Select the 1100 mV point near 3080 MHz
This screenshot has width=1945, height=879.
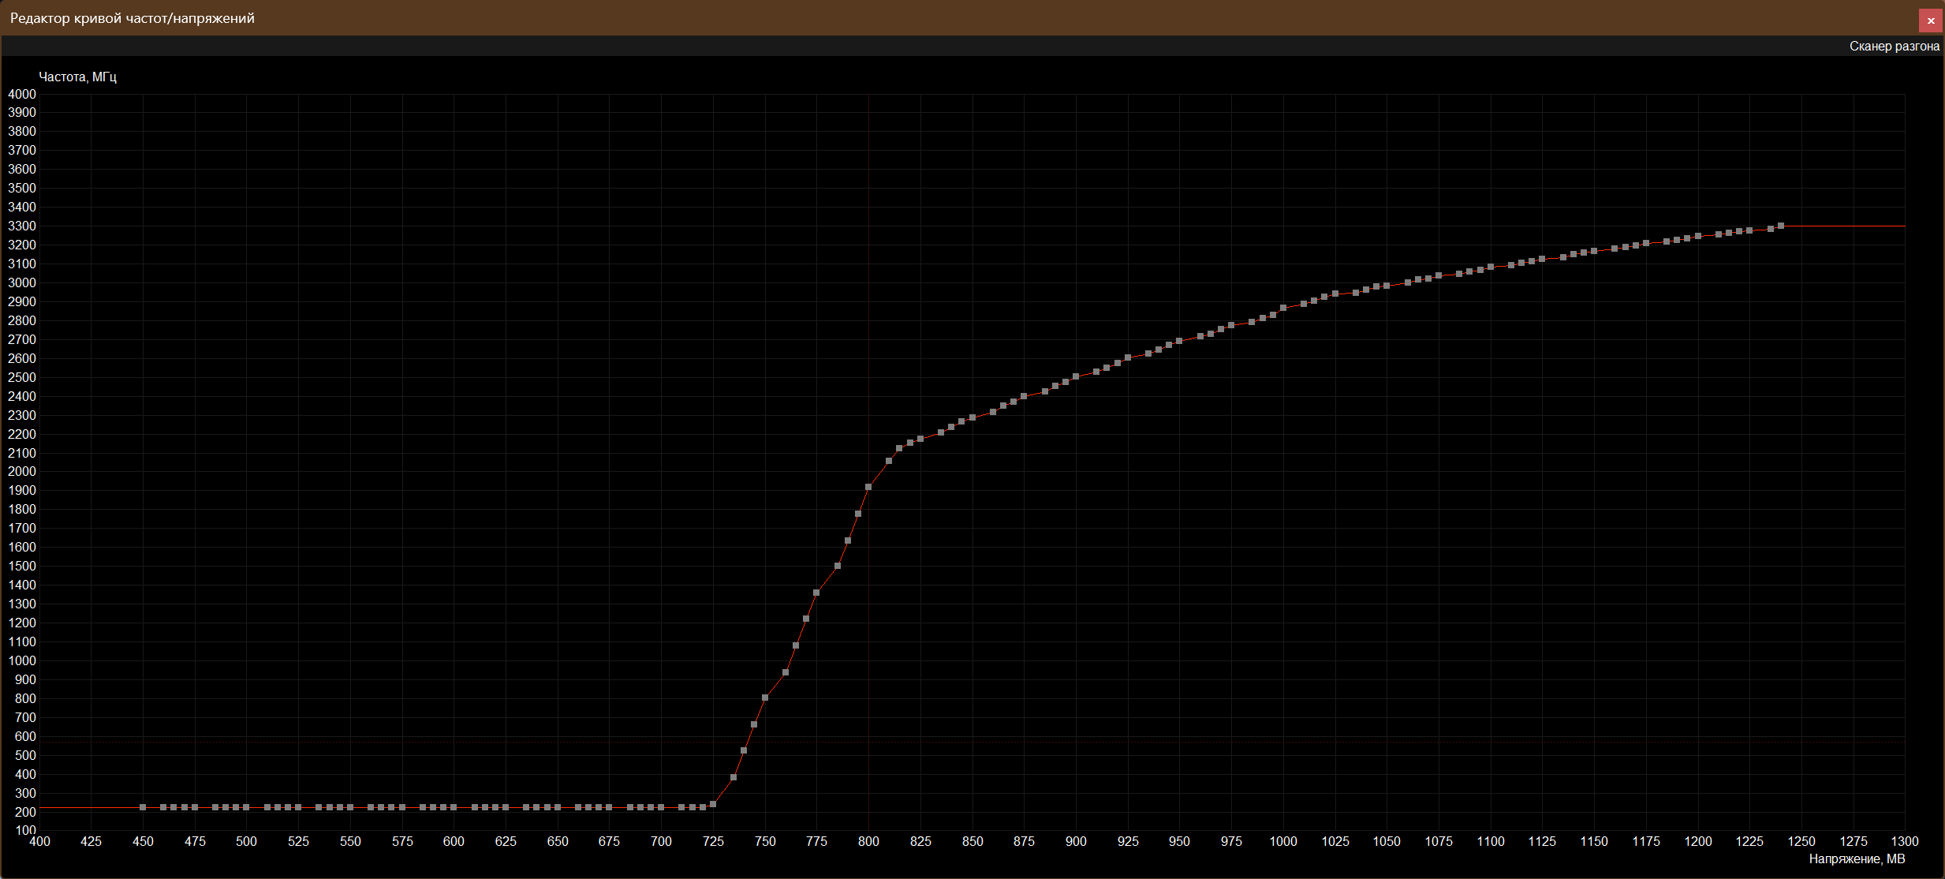(x=1491, y=267)
